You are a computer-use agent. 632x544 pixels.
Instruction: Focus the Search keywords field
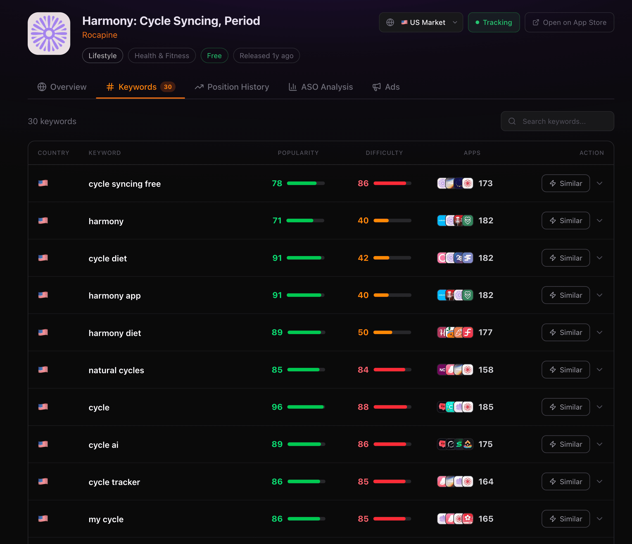coord(557,121)
